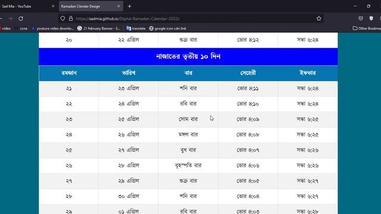The height and width of the screenshot is (214, 381).
Task: Open the Other Bookmarks folder
Action: pyautogui.click(x=367, y=29)
